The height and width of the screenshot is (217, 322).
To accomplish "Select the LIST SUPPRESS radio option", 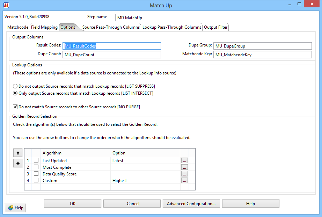I will [15, 86].
